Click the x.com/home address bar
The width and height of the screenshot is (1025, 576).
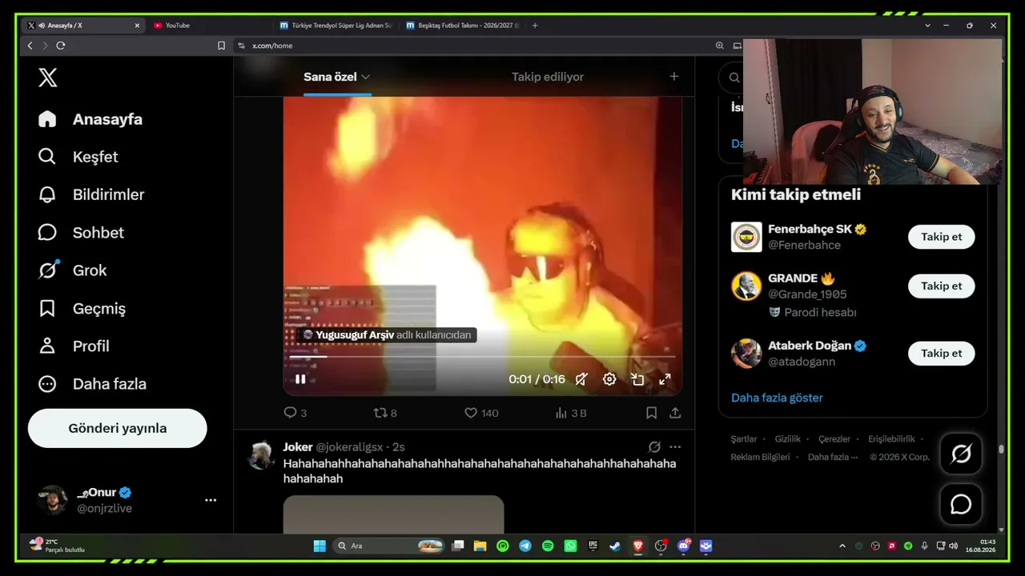[x=472, y=46]
